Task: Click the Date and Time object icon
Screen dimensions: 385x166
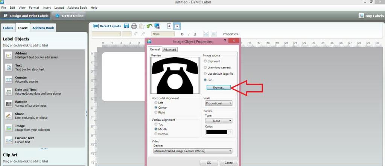Action: [x=9, y=92]
